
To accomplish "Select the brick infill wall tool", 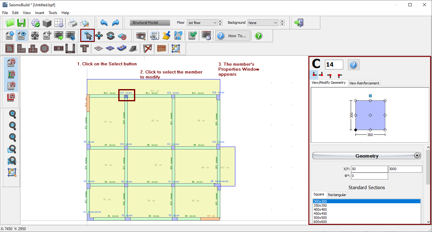I will coord(161,48).
